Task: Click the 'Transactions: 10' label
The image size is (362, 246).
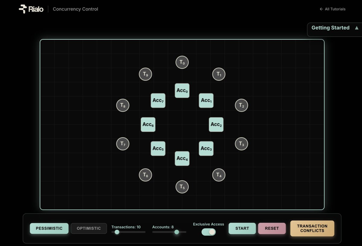Action: point(126,227)
